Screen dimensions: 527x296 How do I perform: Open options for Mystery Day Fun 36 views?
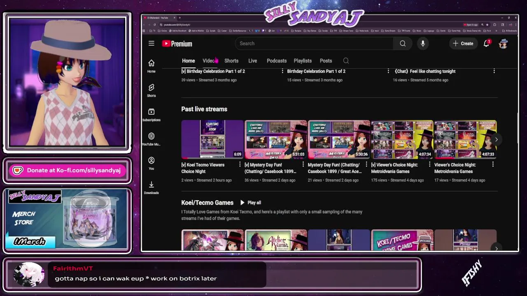303,164
